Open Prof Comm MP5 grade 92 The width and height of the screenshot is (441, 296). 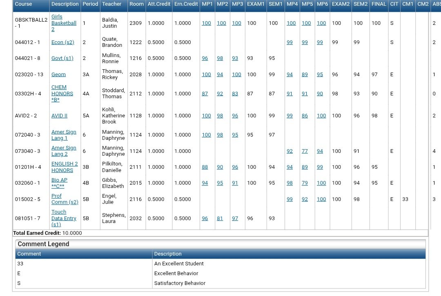pyautogui.click(x=305, y=199)
